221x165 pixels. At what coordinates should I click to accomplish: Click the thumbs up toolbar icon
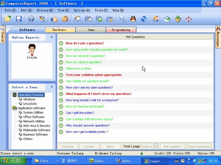click(x=54, y=19)
